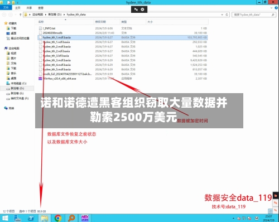
Task: Click the search magnifier in the search box
Action: click(273, 15)
